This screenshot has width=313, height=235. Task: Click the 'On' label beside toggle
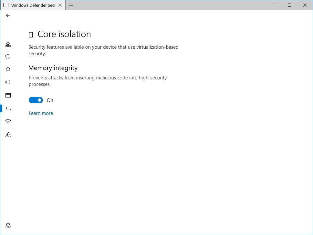click(x=50, y=100)
